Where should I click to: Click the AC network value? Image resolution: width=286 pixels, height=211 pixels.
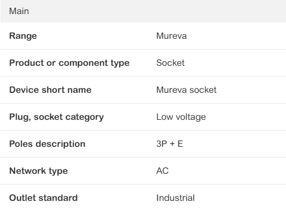tap(162, 171)
